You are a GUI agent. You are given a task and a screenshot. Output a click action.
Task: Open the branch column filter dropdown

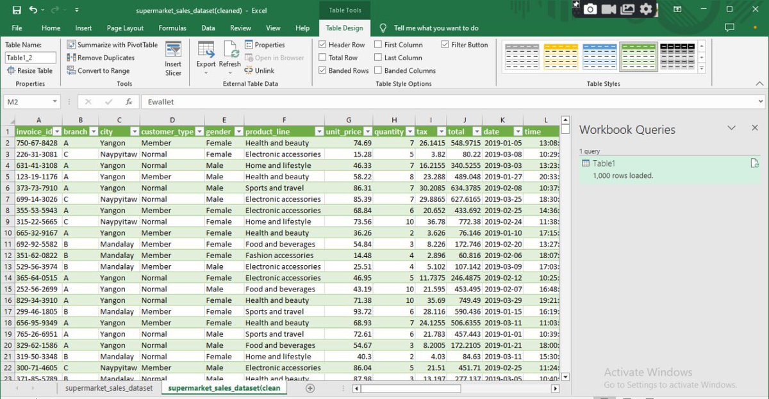point(94,131)
